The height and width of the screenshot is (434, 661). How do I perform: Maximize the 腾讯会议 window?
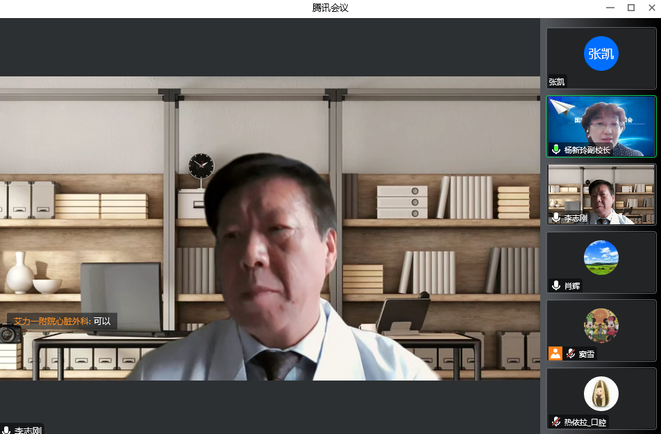(x=631, y=8)
